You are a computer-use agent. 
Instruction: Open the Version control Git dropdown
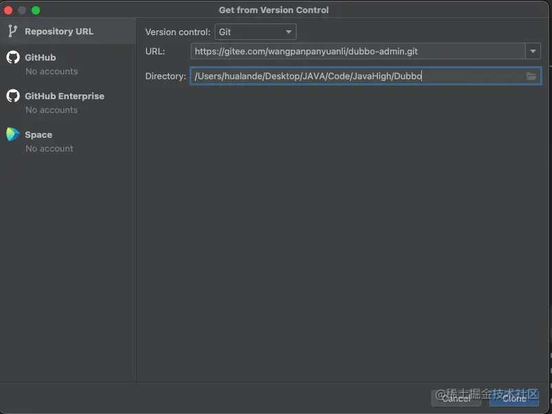click(255, 32)
